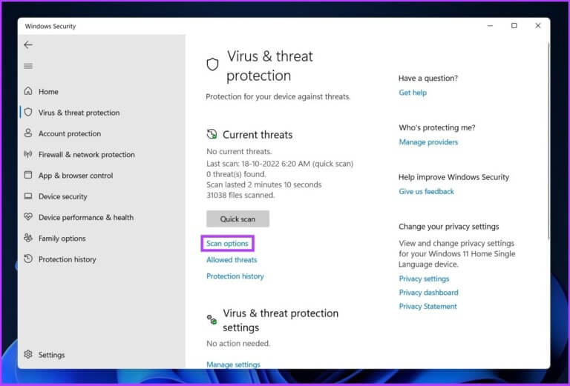570x386 pixels.
Task: Click the Windows Security title text
Action: coord(50,26)
